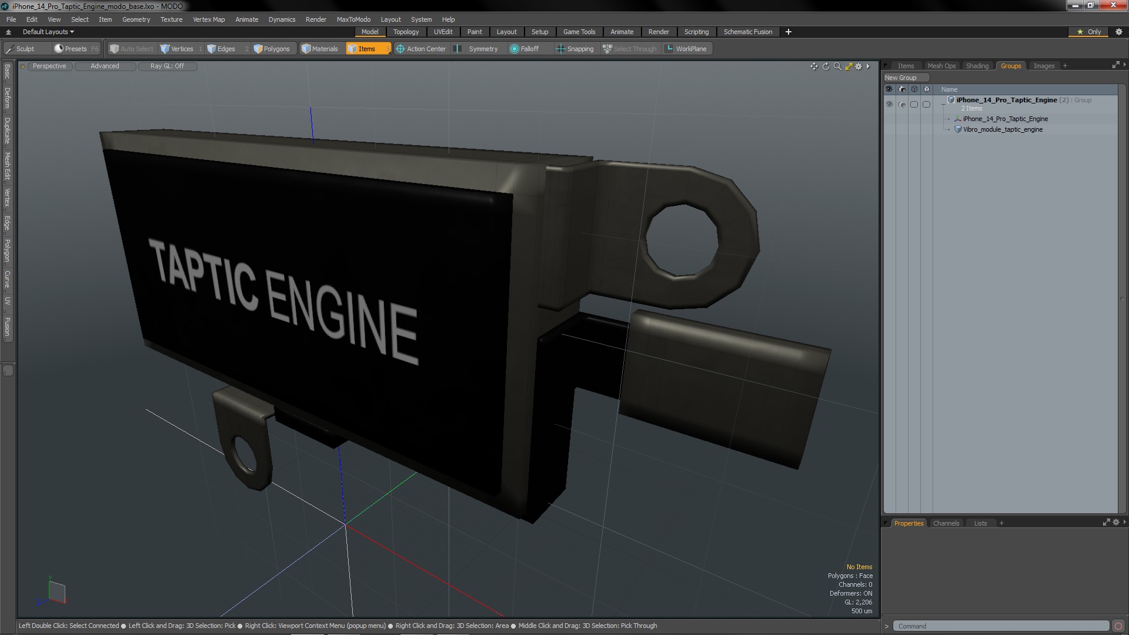The width and height of the screenshot is (1129, 635).
Task: Toggle Snapping
Action: coord(575,49)
